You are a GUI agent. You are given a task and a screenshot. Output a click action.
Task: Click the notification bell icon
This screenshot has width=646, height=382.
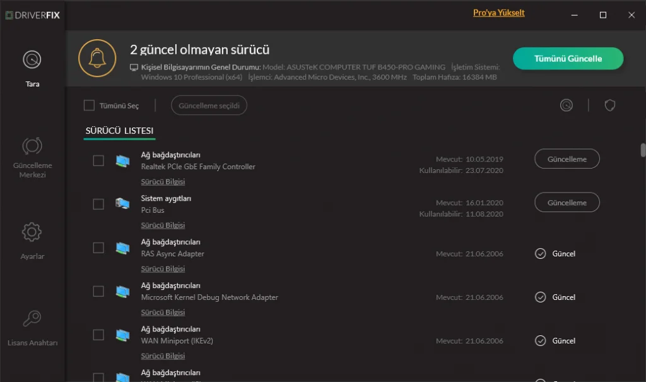(x=97, y=58)
